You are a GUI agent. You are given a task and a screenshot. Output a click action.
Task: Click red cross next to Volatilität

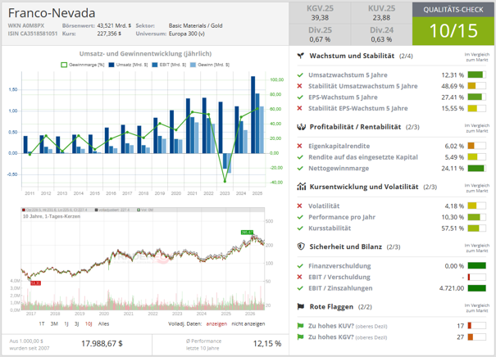pyautogui.click(x=299, y=206)
